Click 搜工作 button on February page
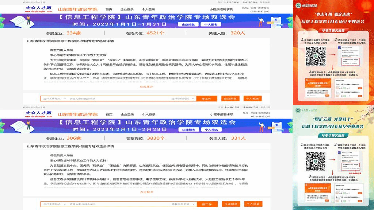 click(207, 204)
